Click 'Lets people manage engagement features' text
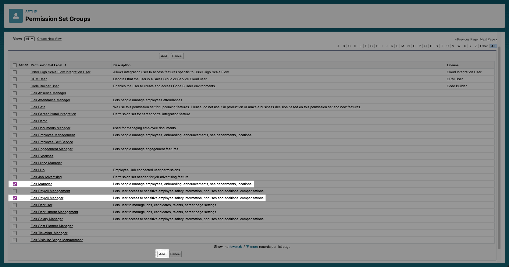The height and width of the screenshot is (267, 509). click(x=146, y=149)
